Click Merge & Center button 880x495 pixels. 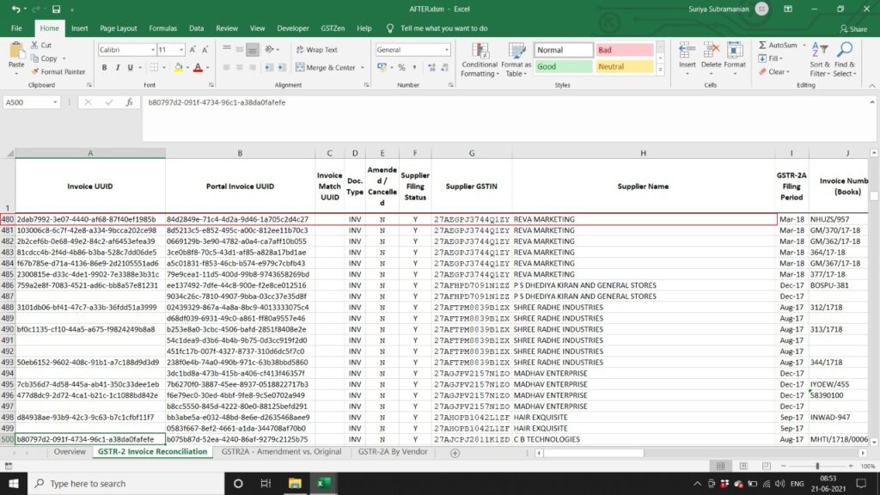coord(326,68)
